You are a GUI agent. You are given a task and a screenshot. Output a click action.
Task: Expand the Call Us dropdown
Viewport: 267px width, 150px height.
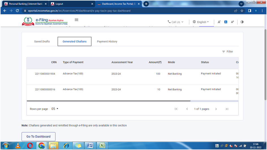[175, 22]
